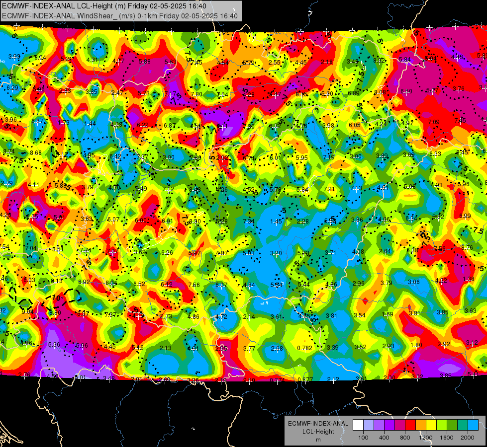Viewport: 487px width, 447px height.
Task: Click the wind shear value 6.49
Action: (x=141, y=188)
